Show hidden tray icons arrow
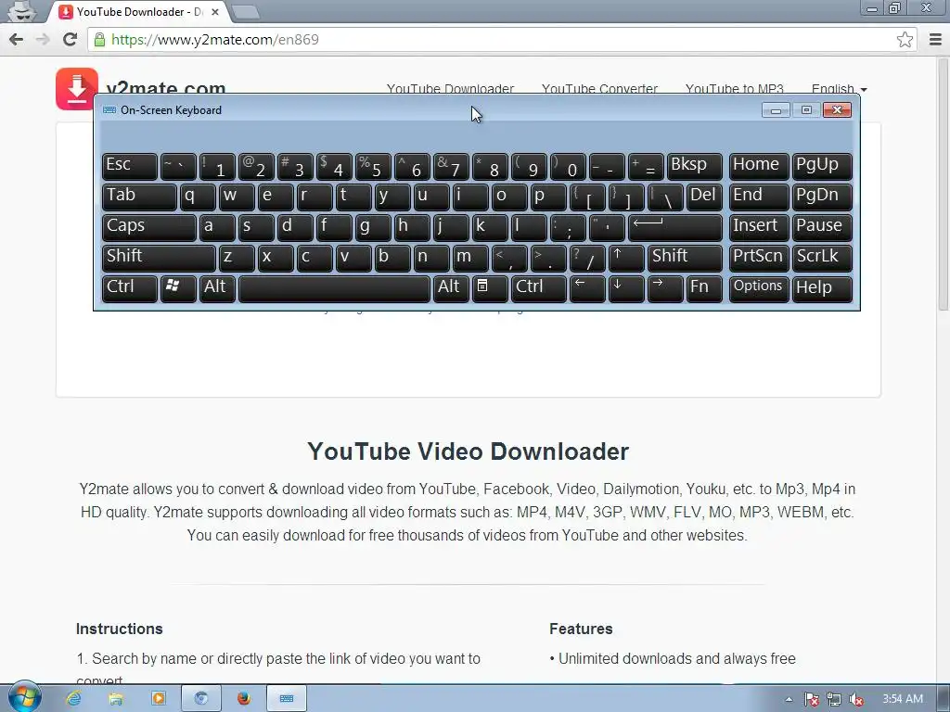Viewport: 950px width, 712px height. point(789,699)
